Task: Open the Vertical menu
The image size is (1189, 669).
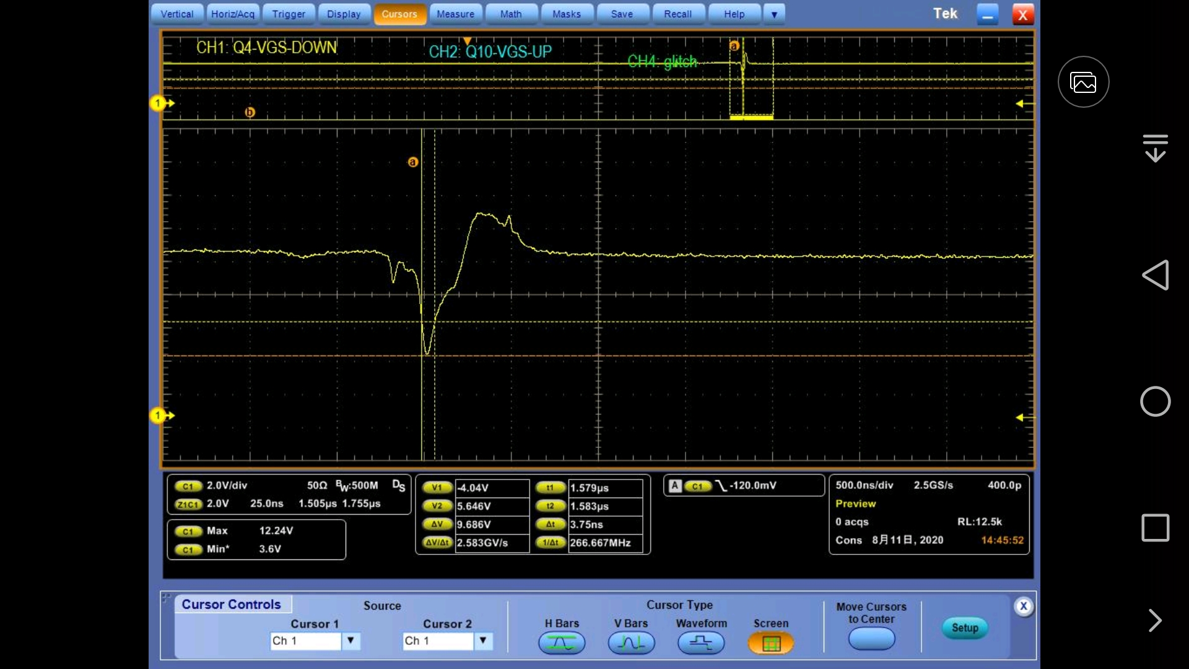Action: pos(177,14)
